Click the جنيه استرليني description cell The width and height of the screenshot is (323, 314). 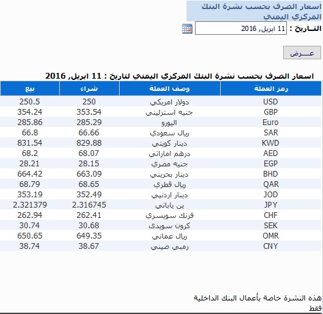[169, 112]
